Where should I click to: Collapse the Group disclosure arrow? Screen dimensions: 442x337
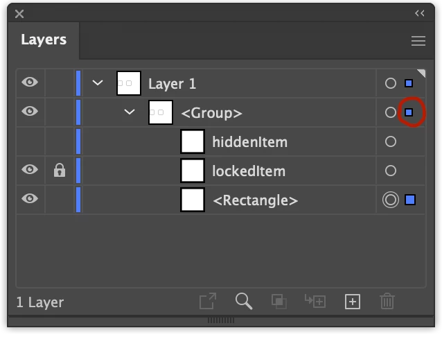(x=130, y=112)
